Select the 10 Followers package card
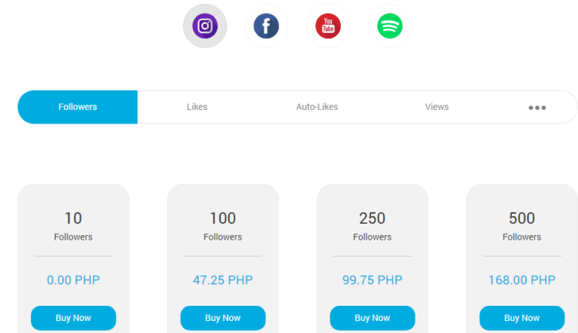Image resolution: width=578 pixels, height=333 pixels. pyautogui.click(x=73, y=226)
